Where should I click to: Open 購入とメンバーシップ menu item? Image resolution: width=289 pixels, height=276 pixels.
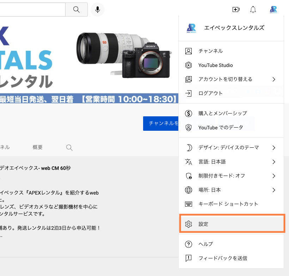click(231, 114)
